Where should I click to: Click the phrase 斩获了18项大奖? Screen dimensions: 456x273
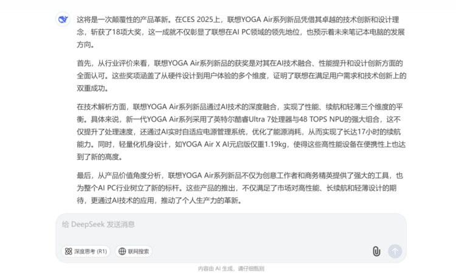click(116, 32)
